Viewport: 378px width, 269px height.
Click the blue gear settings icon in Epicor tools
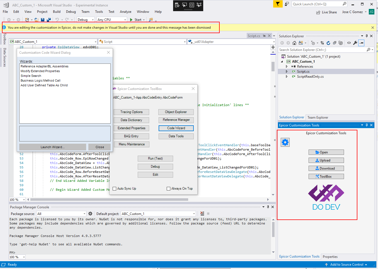(285, 142)
